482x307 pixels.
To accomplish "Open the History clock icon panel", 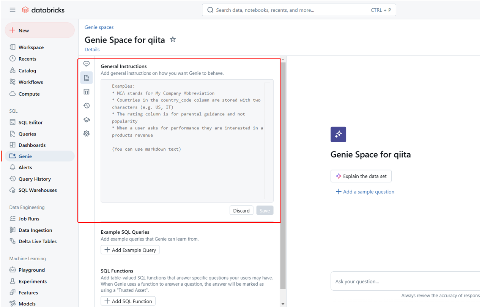I will [87, 106].
